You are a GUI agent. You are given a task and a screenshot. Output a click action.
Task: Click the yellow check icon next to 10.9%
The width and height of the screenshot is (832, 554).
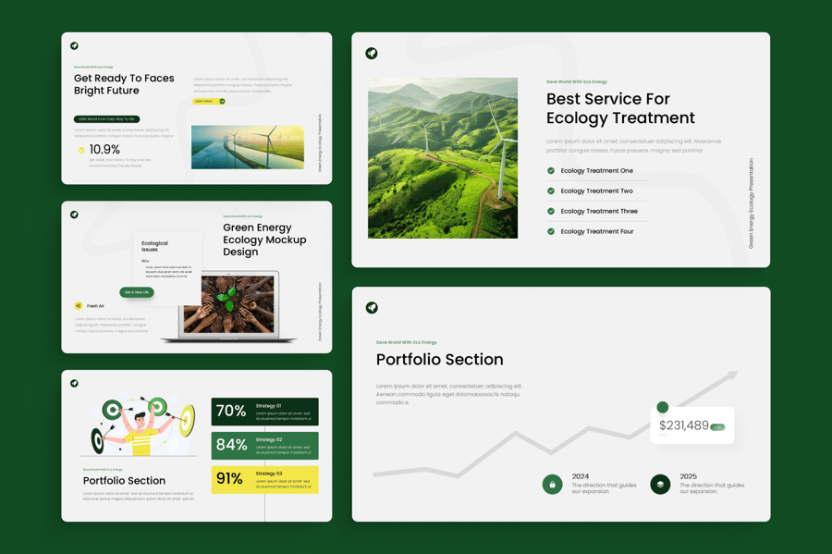click(x=81, y=150)
